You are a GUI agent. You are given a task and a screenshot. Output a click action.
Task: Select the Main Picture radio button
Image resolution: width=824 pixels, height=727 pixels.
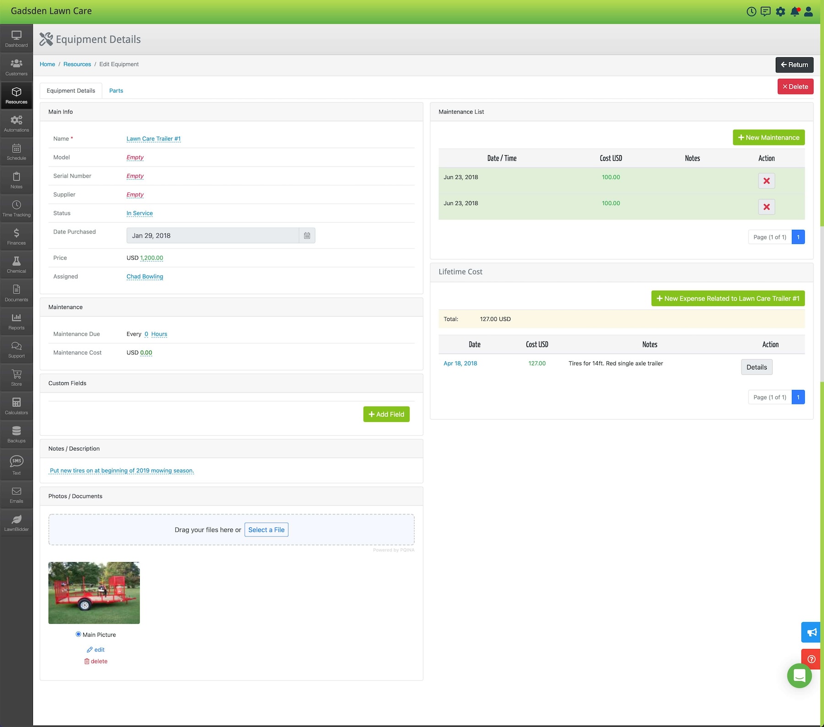point(78,634)
